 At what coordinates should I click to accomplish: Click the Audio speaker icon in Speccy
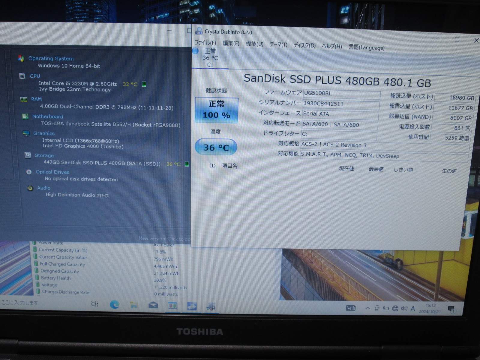pos(30,188)
